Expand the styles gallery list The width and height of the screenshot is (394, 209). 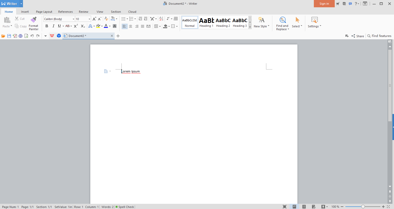[250, 27]
